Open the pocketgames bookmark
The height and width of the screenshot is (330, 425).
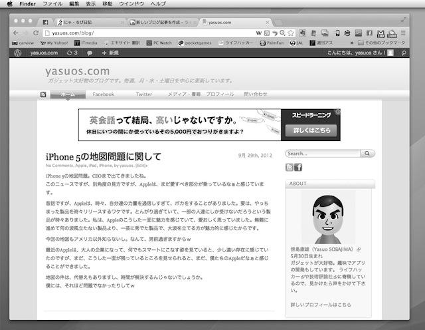tap(195, 43)
